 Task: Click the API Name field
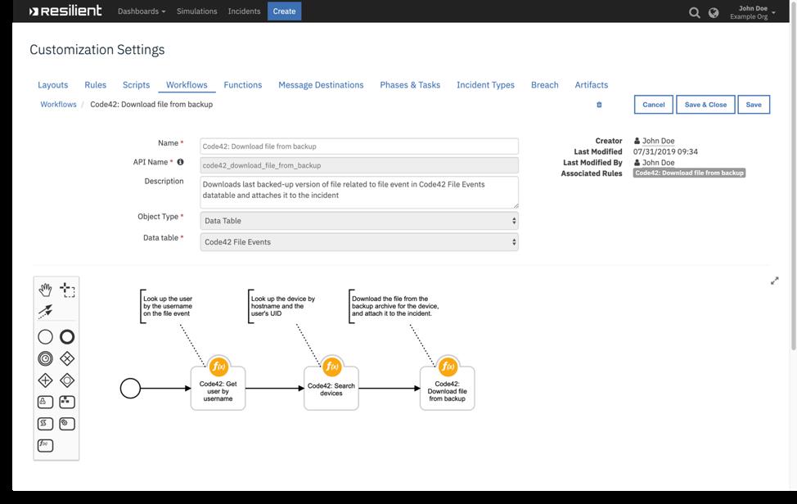point(359,165)
